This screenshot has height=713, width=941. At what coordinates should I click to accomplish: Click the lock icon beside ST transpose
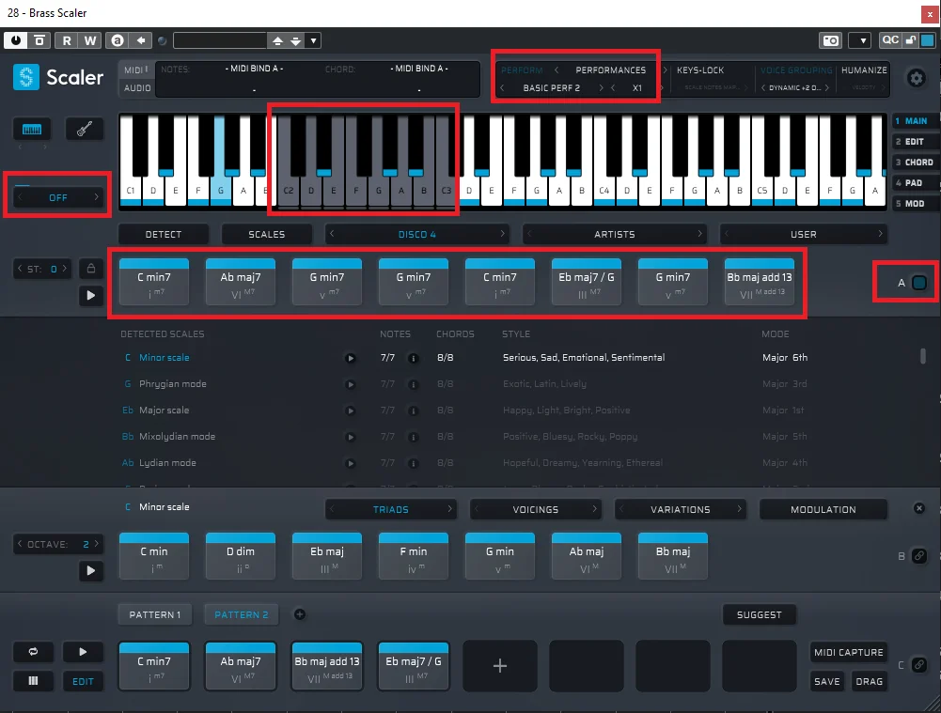90,269
